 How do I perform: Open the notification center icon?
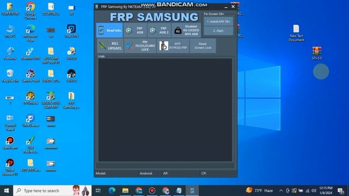340,191
